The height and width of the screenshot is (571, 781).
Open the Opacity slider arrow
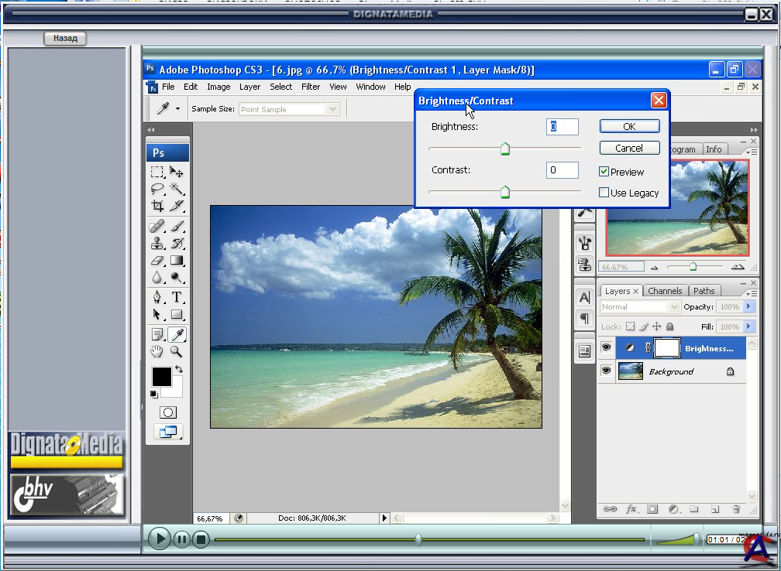tap(748, 307)
